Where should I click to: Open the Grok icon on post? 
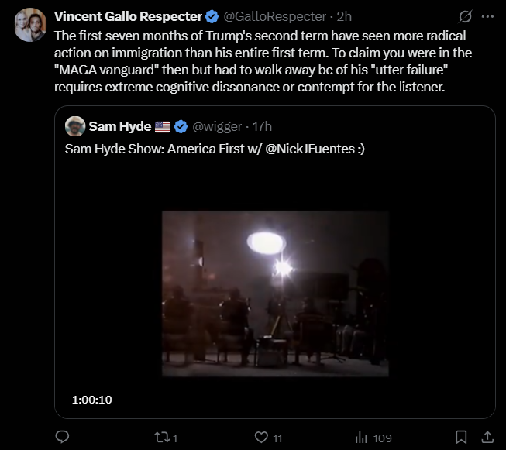coord(466,16)
